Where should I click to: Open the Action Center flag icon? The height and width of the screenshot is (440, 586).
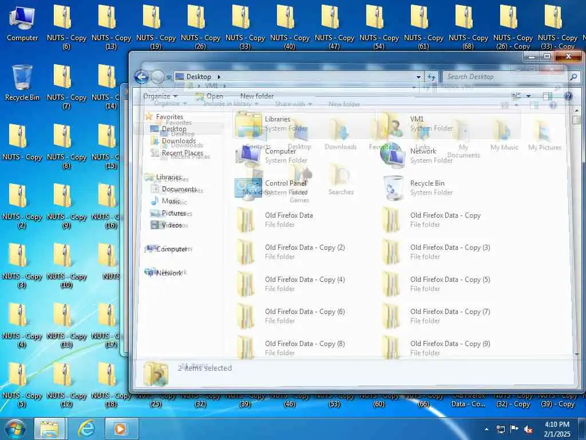[x=514, y=429]
